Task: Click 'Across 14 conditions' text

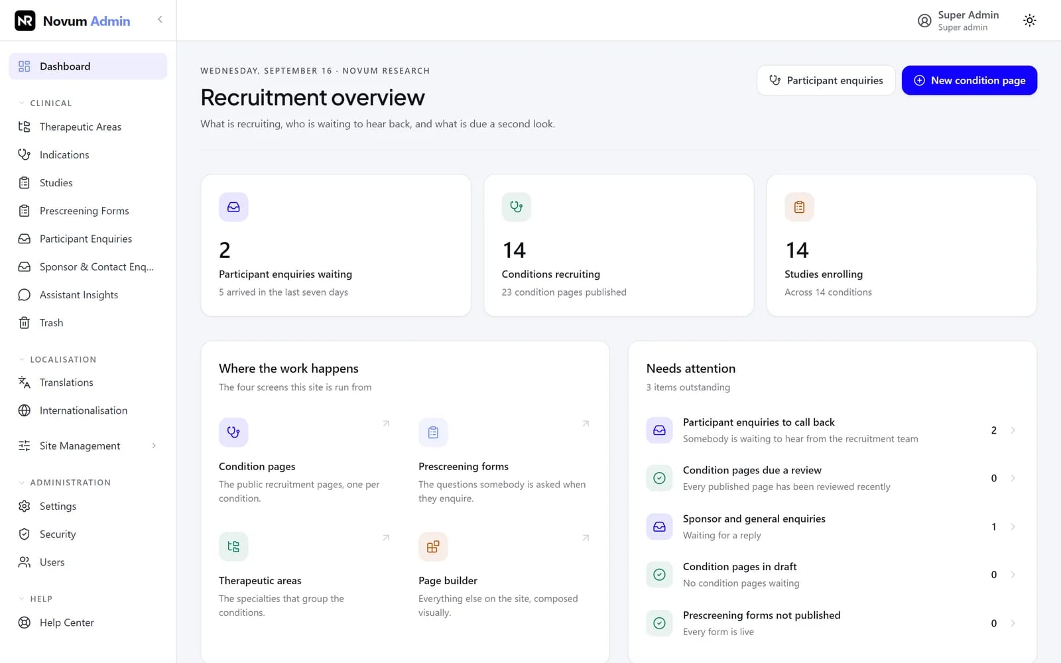Action: coord(828,292)
